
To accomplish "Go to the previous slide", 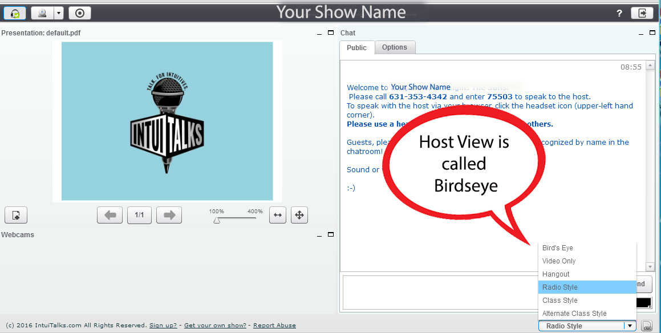I will (110, 215).
